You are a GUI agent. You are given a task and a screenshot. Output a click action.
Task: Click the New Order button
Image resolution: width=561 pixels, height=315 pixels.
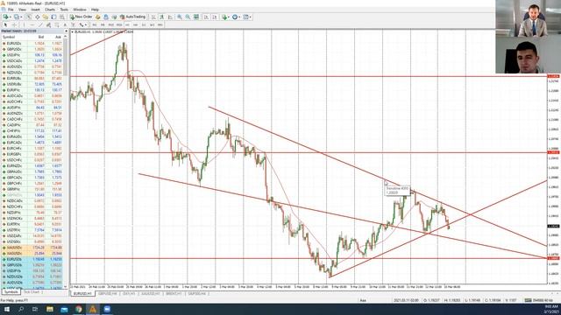coord(82,17)
